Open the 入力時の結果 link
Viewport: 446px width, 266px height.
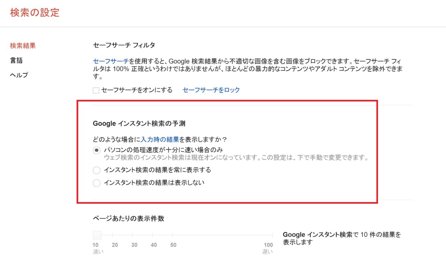point(160,139)
